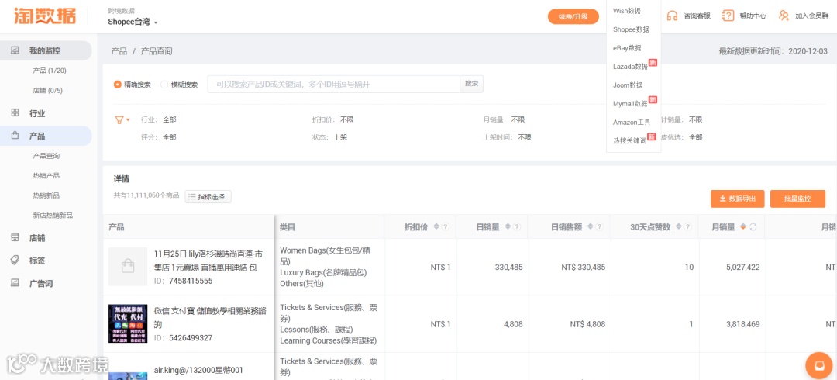The width and height of the screenshot is (837, 380).
Task: Open 产品 (1/20) monitored list
Action: (x=50, y=71)
